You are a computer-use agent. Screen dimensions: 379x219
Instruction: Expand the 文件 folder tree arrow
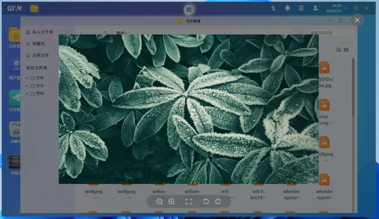tap(27, 78)
